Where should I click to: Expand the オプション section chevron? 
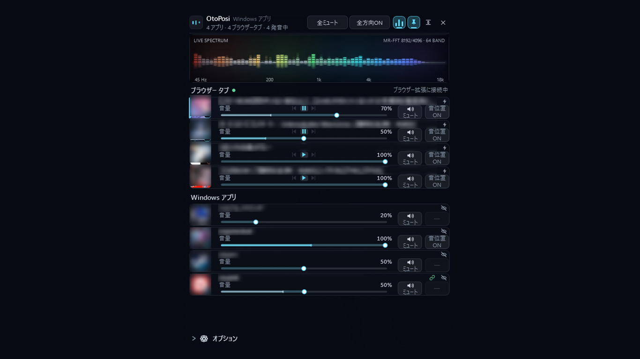pos(193,338)
